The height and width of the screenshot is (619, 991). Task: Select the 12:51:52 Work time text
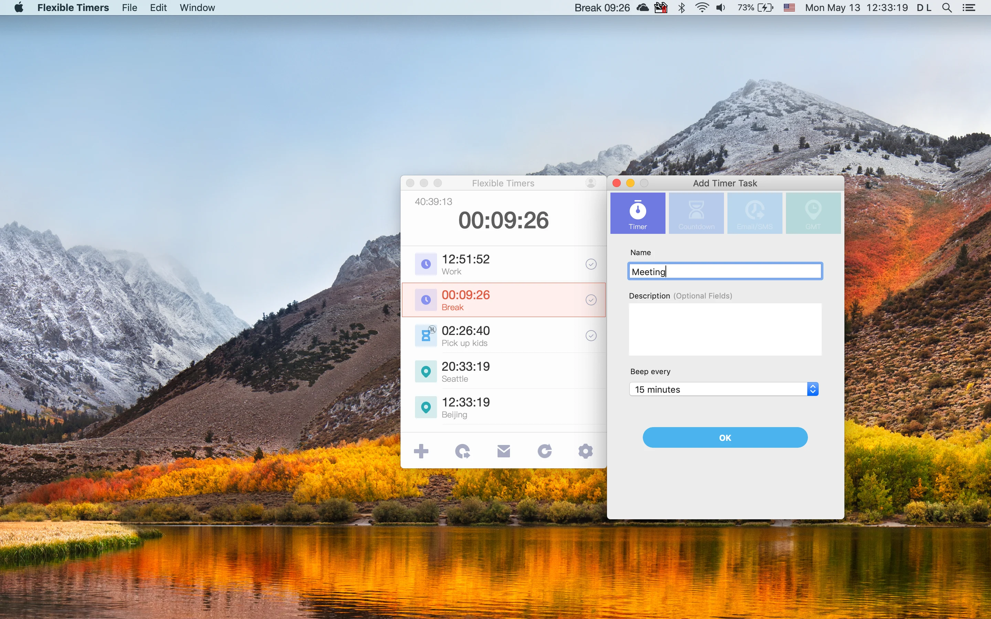point(466,259)
